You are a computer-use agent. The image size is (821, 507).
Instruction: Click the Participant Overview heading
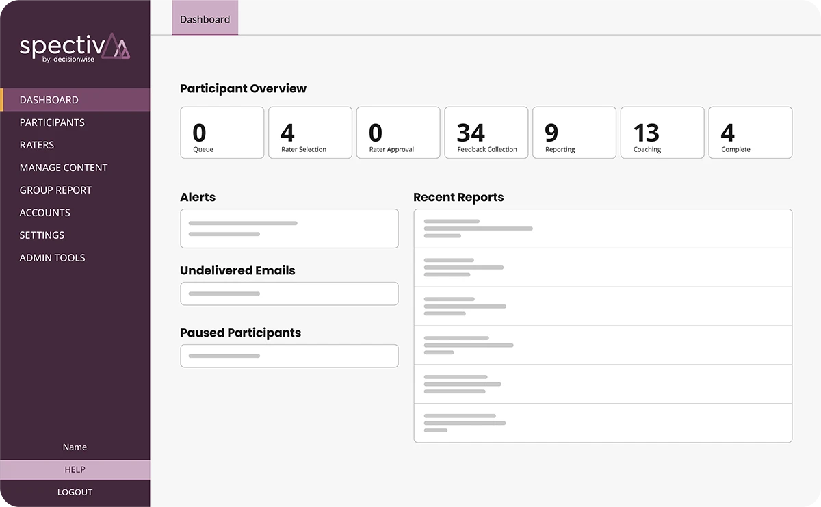pyautogui.click(x=244, y=88)
